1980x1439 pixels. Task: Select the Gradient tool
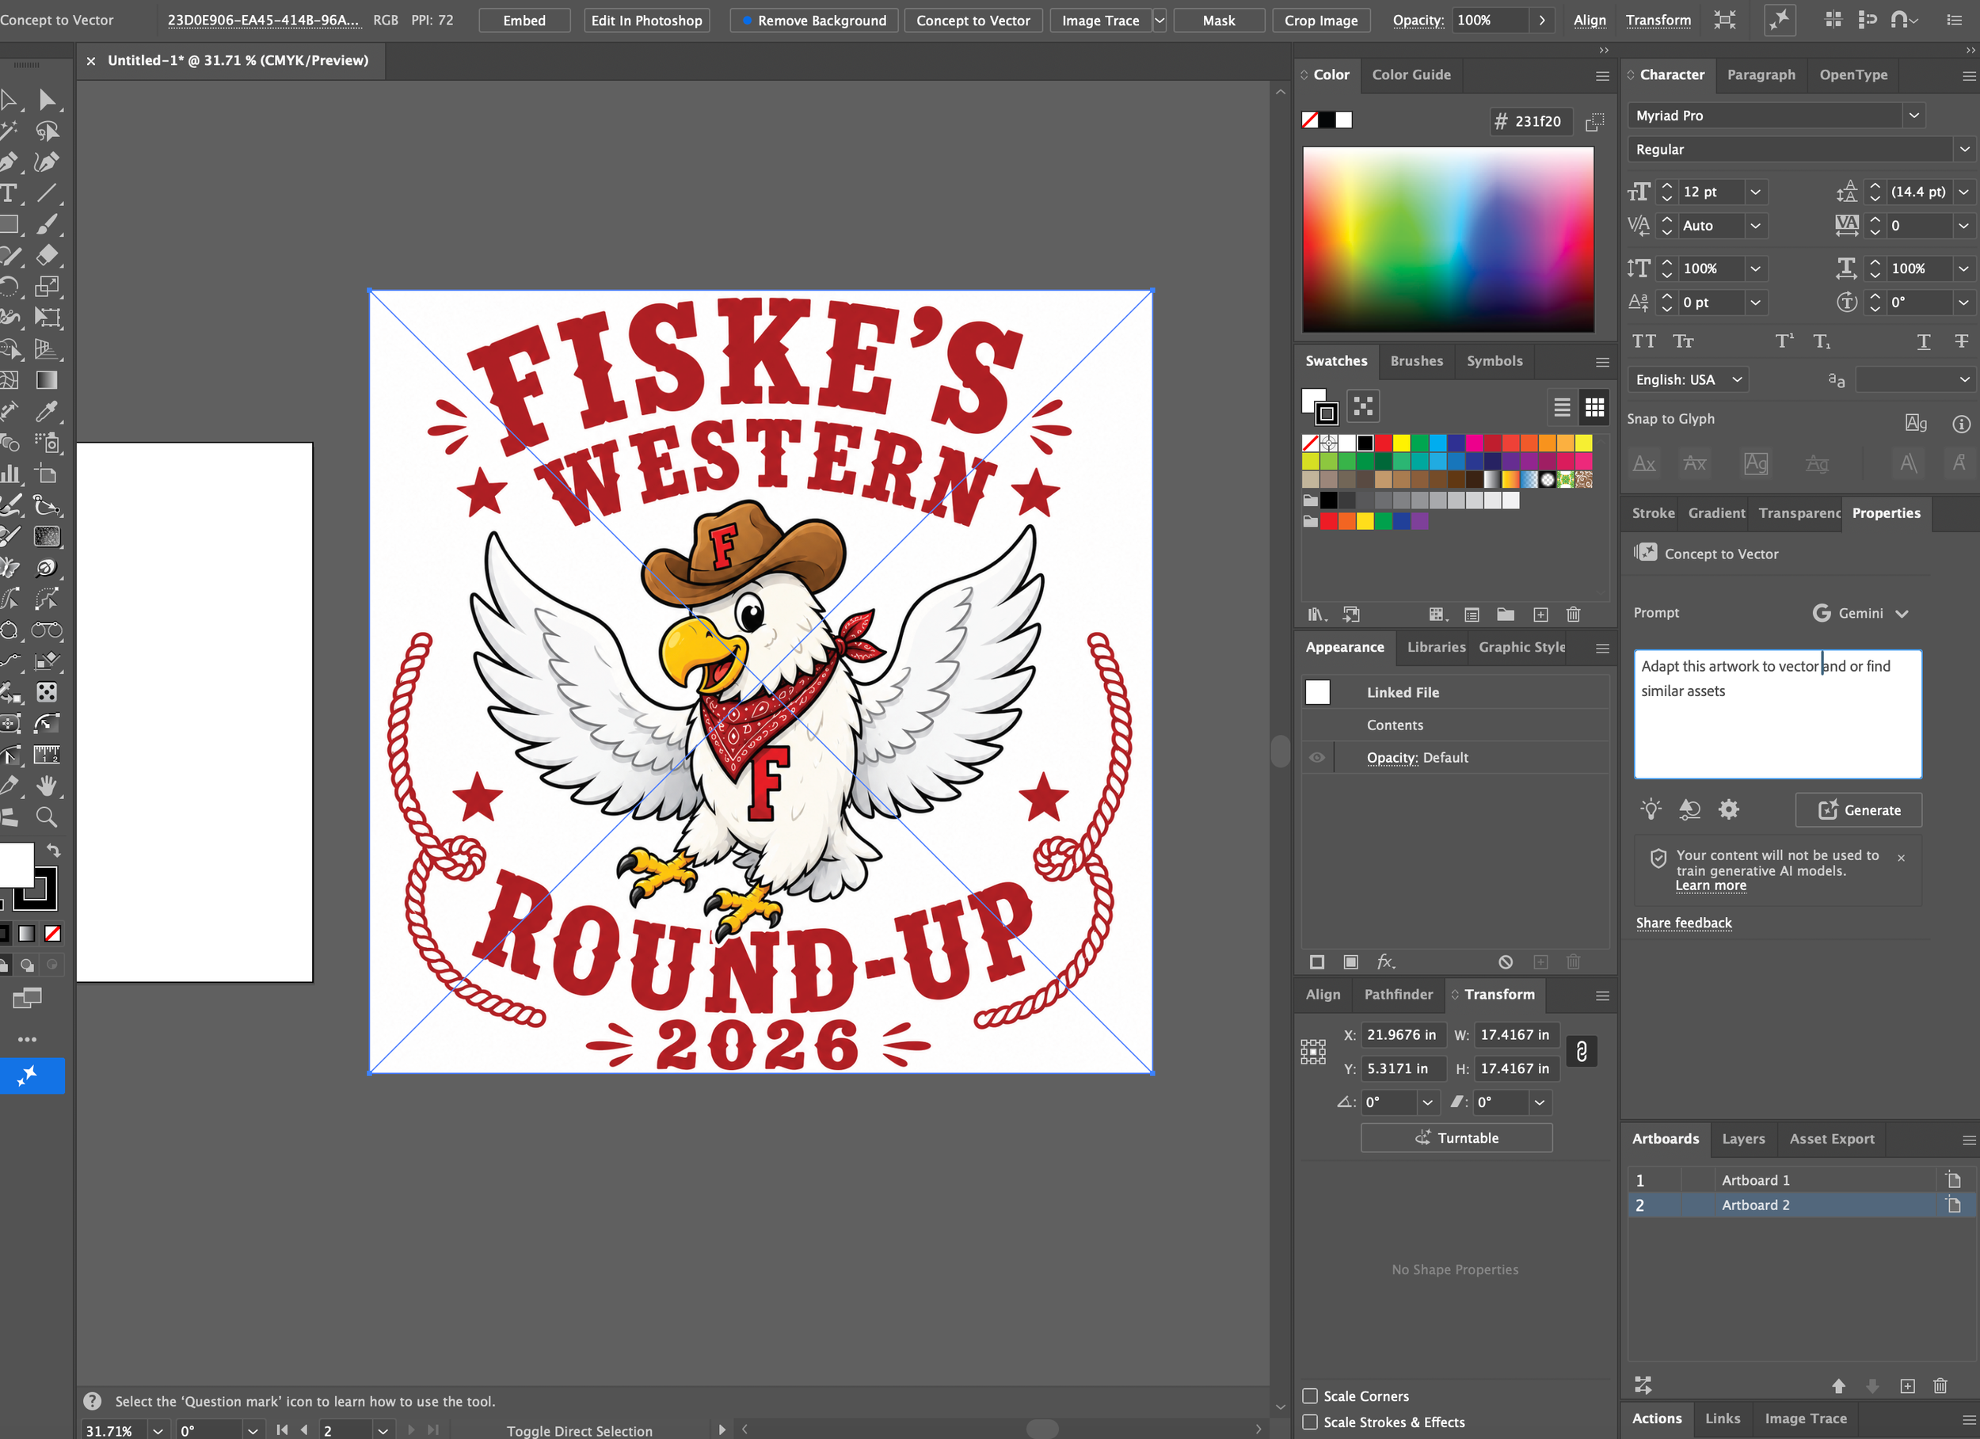(48, 380)
